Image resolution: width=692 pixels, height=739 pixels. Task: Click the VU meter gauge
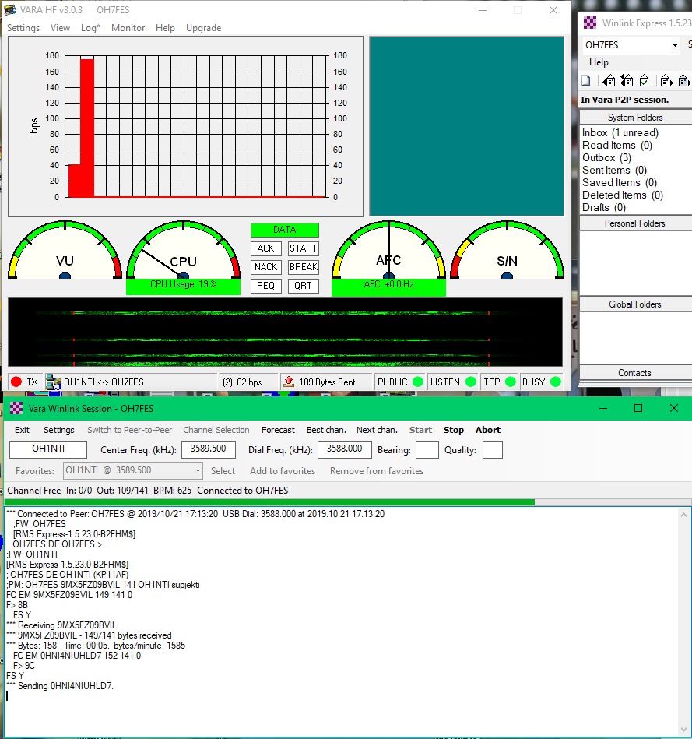(x=65, y=250)
